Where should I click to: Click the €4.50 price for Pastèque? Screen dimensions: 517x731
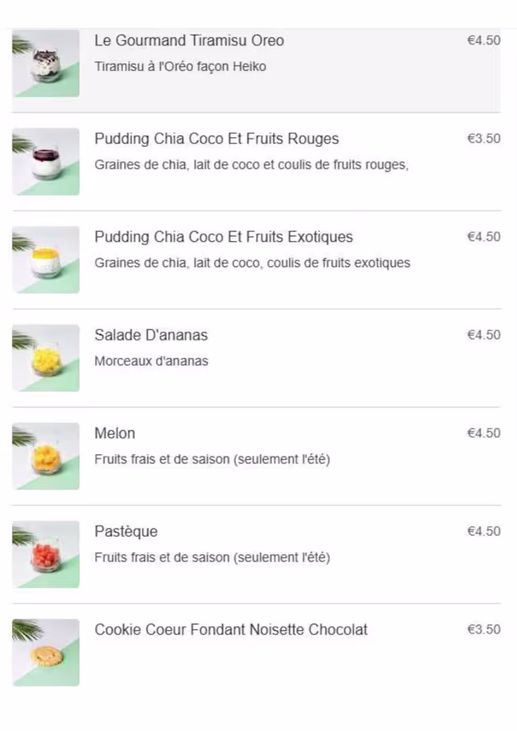point(483,532)
